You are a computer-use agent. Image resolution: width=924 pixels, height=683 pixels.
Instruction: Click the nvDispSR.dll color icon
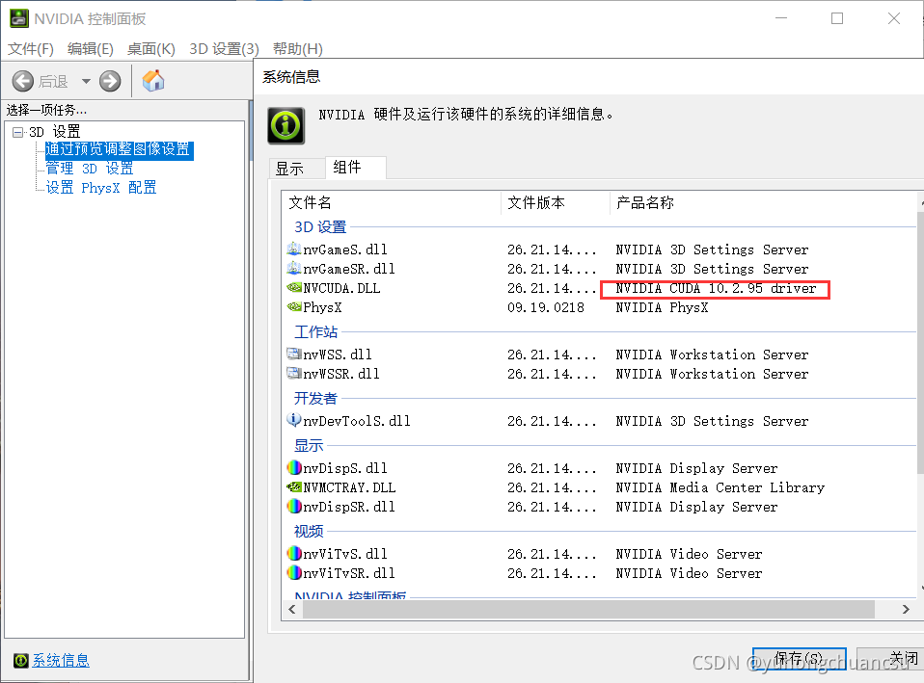click(293, 507)
